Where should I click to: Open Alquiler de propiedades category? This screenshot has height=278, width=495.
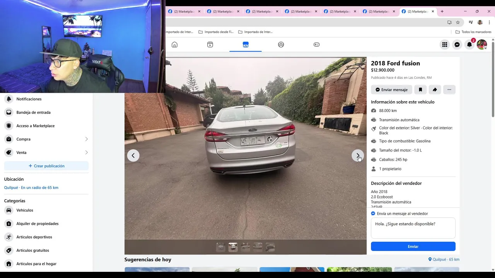46,224
